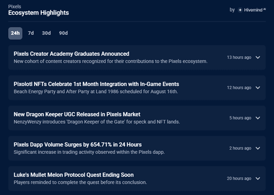274x195 pixels.
Task: Click the 'Ecosystem Highlights' heading
Action: coord(39,13)
